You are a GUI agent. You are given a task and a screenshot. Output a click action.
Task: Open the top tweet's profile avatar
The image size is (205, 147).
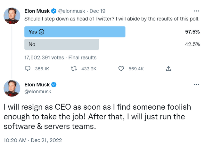(12, 15)
